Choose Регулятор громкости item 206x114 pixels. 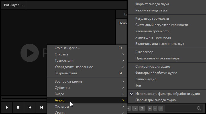point(167,19)
